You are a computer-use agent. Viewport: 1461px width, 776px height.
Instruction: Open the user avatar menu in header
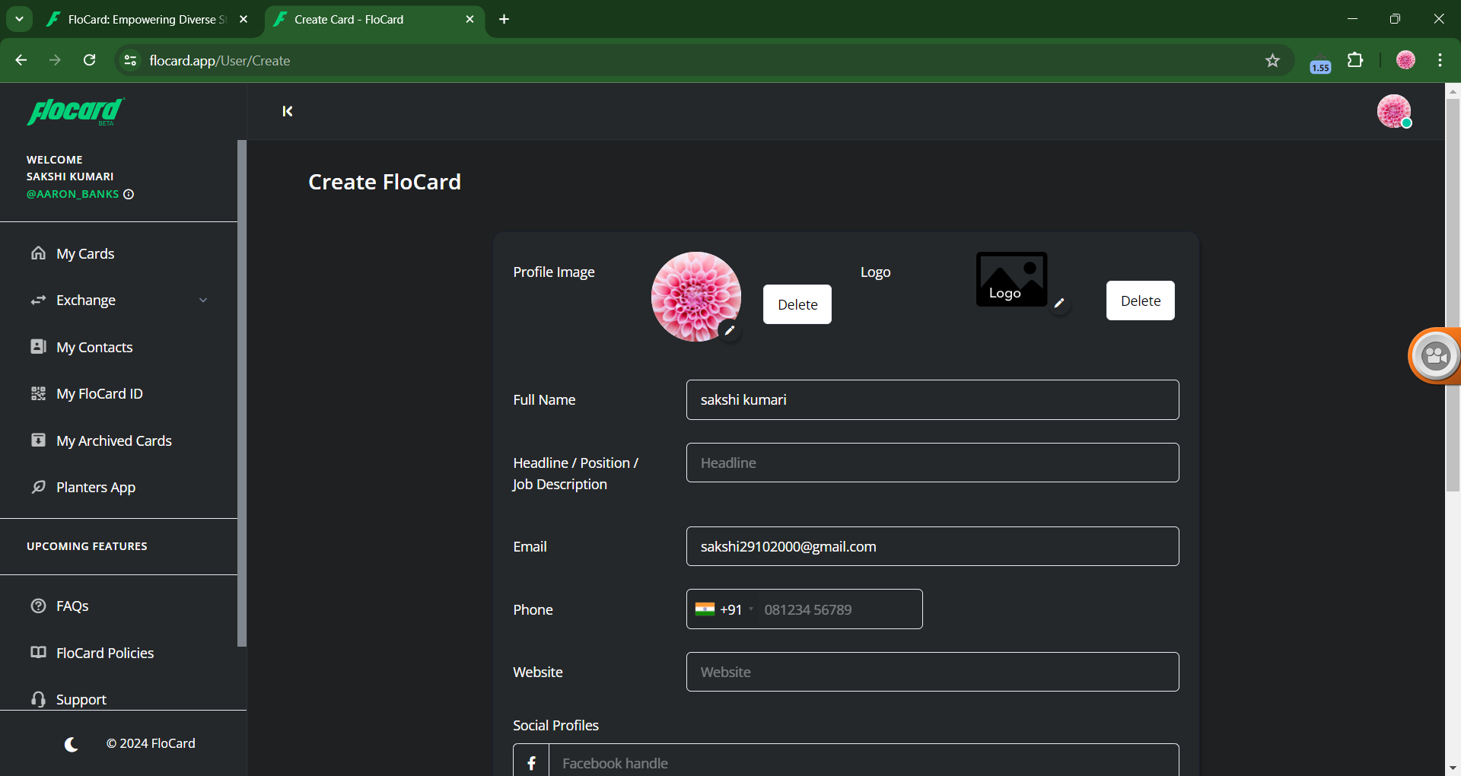coord(1393,111)
